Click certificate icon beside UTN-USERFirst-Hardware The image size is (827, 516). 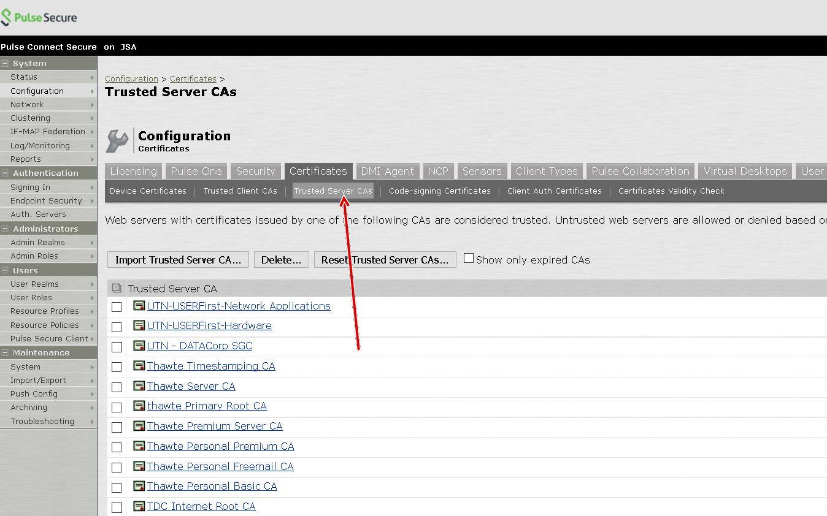point(139,325)
